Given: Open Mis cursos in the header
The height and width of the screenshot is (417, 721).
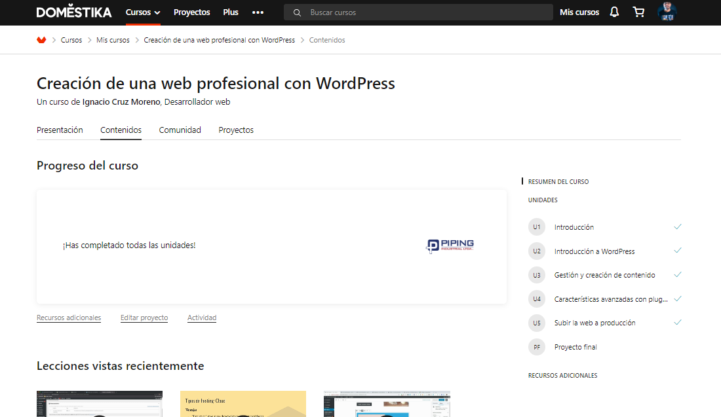Looking at the screenshot, I should pos(579,12).
